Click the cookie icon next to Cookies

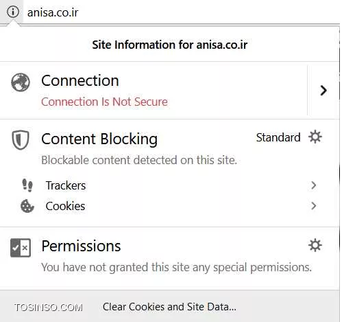27,206
